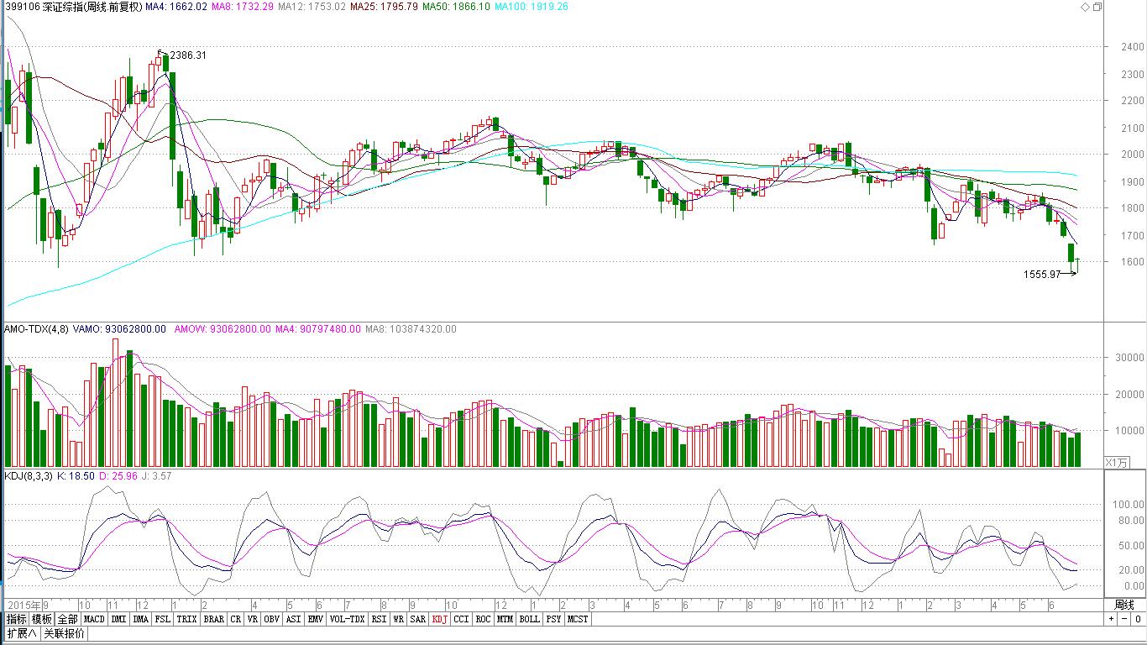Select the SAR indicator

[418, 619]
